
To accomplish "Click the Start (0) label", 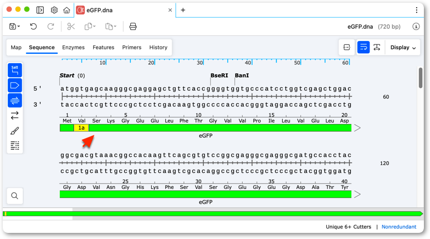I will pyautogui.click(x=73, y=75).
